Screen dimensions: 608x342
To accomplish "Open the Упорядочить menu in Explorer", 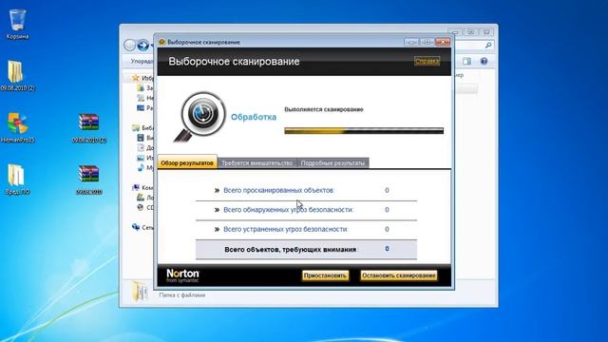I will point(142,61).
